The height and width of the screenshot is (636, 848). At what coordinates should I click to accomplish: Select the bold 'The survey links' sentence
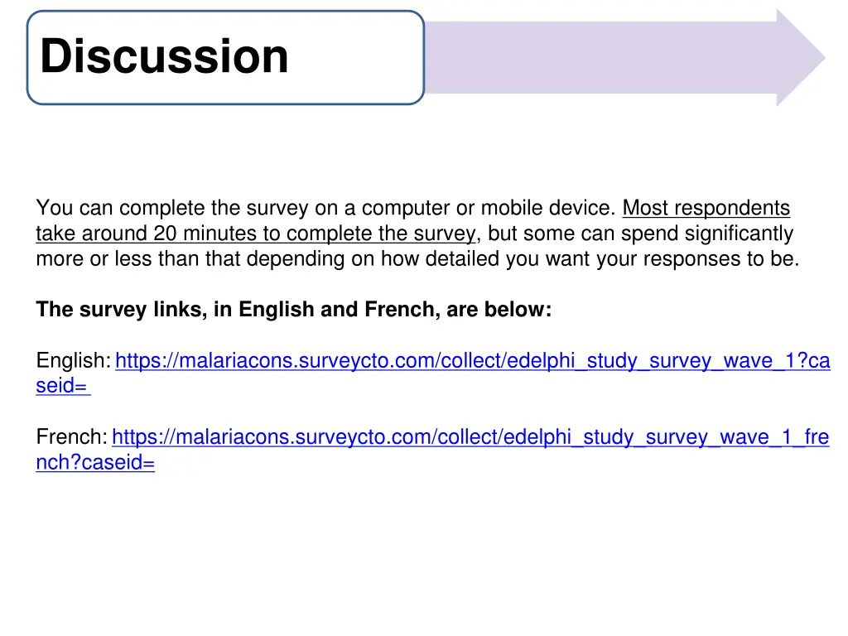click(x=294, y=310)
